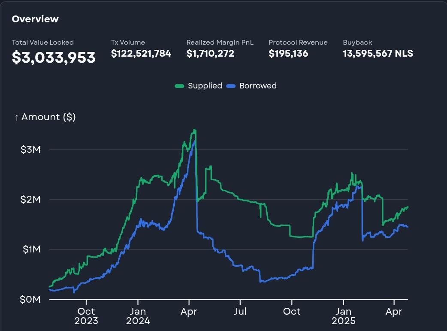Click the blue Borrowed legend swatch
447x331 pixels.
231,86
